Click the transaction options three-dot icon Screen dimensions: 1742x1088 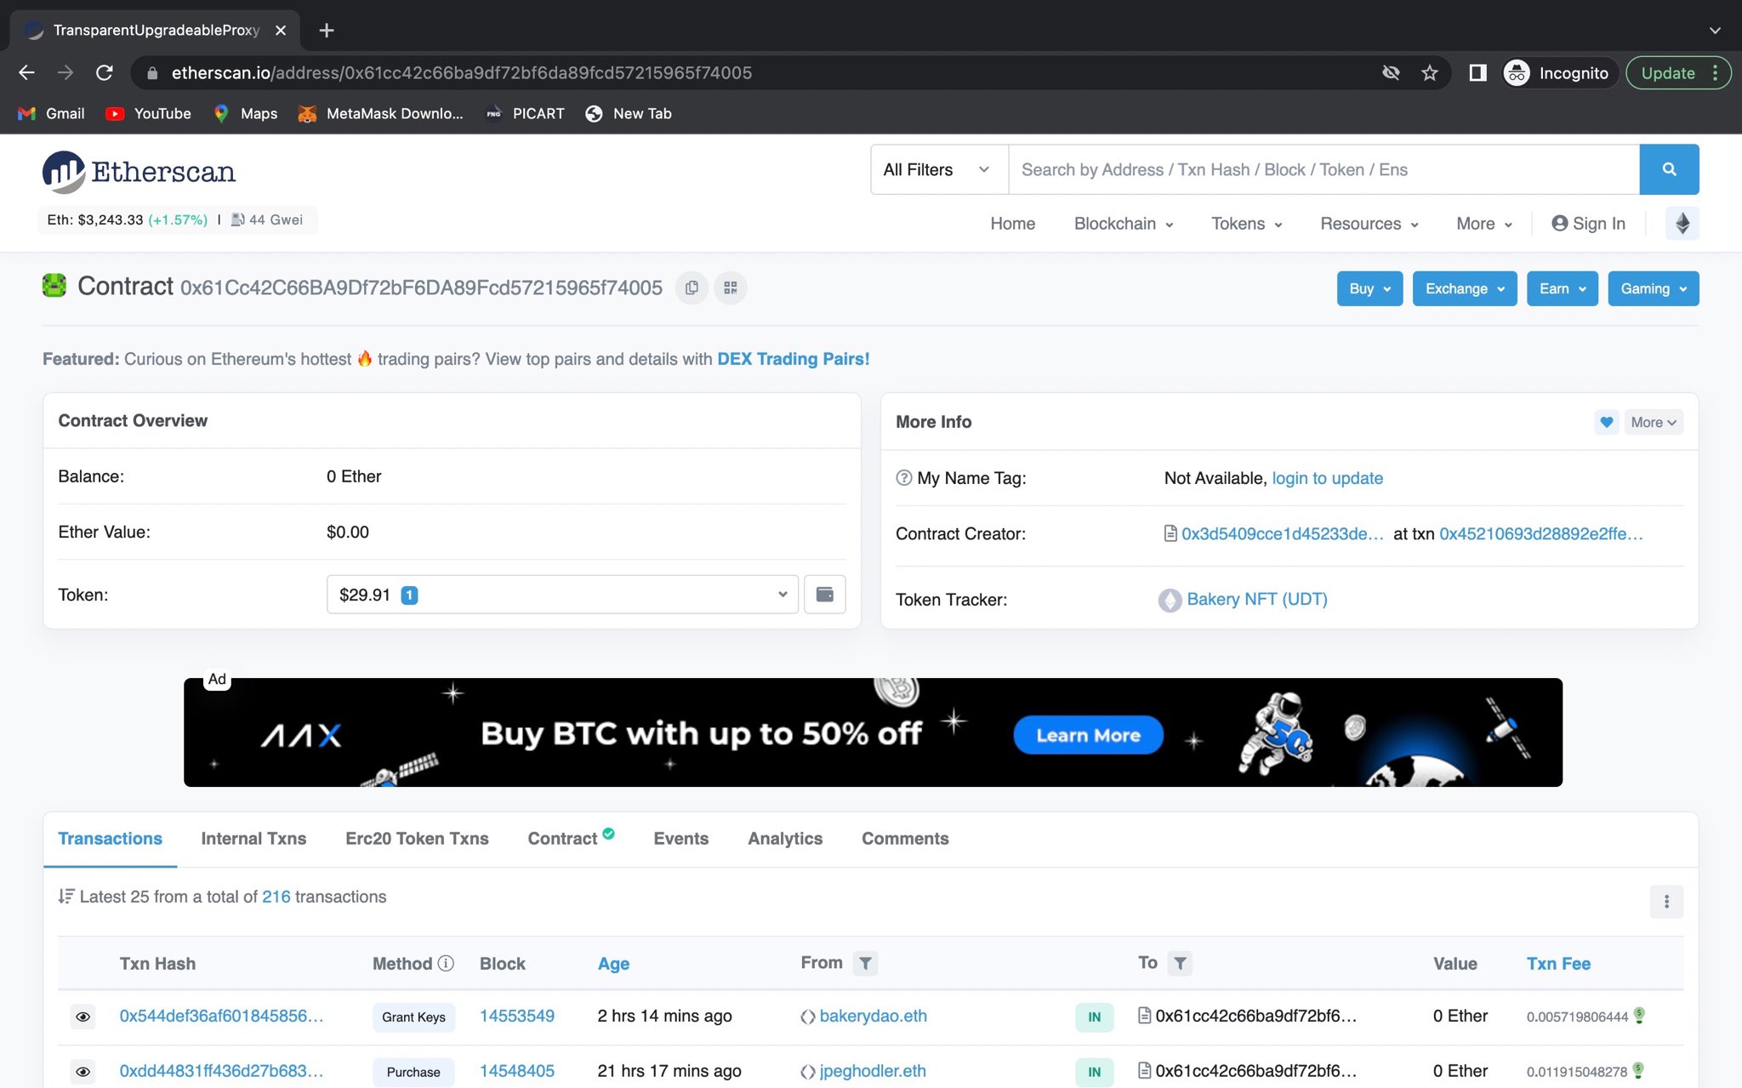point(1667,901)
